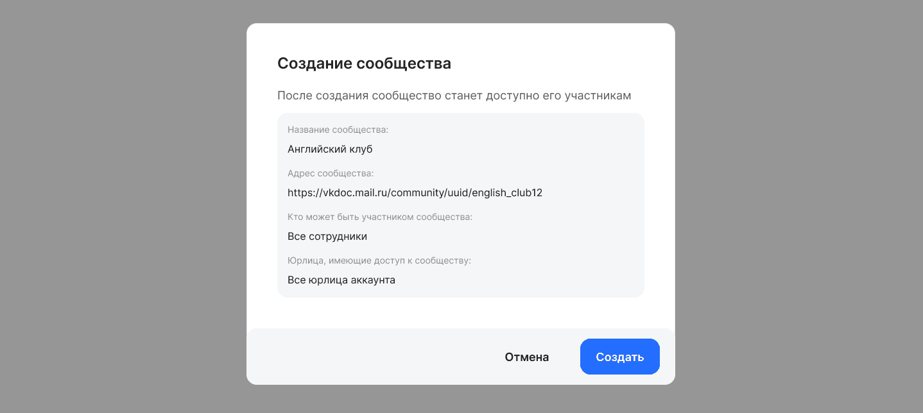923x413 pixels.
Task: Click the description text about community availability
Action: [x=454, y=96]
